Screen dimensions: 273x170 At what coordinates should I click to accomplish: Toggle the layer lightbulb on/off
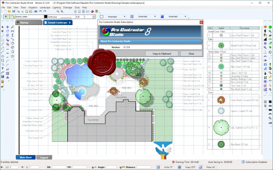click(10, 17)
